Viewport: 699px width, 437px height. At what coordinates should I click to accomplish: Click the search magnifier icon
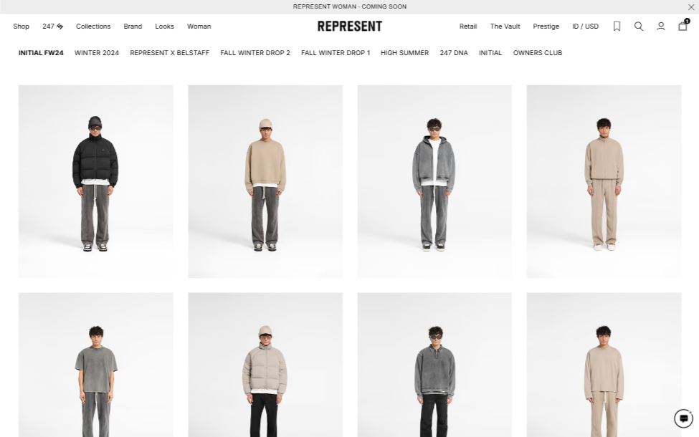pyautogui.click(x=638, y=27)
